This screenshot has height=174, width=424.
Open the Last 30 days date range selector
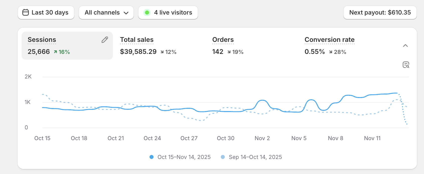[x=46, y=12]
